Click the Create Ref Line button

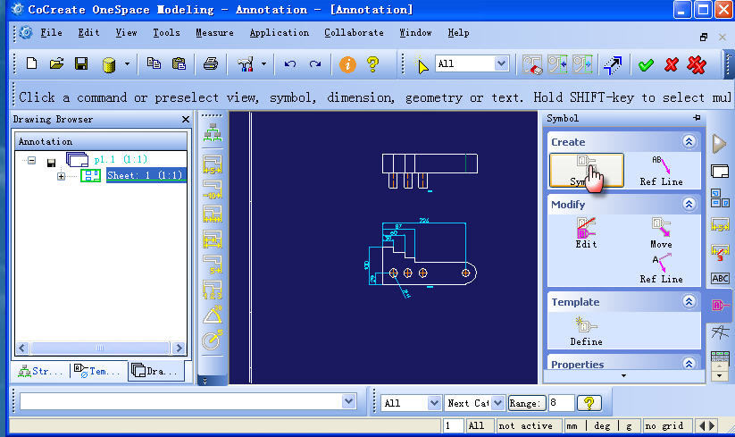662,171
